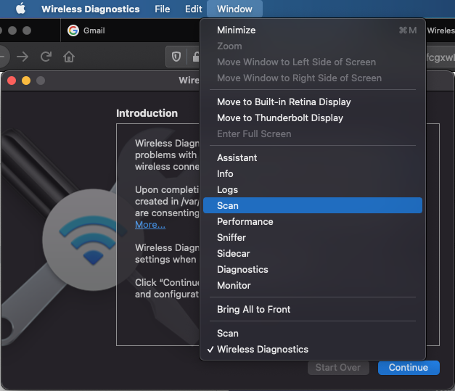
Task: Minimize the Wireless Diagnostics window with yellow button
Action: 26,81
